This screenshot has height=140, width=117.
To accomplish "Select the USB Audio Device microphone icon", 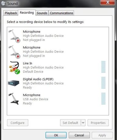I will pos(14,99).
